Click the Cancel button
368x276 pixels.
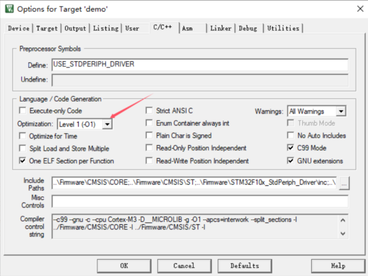pyautogui.click(x=184, y=266)
